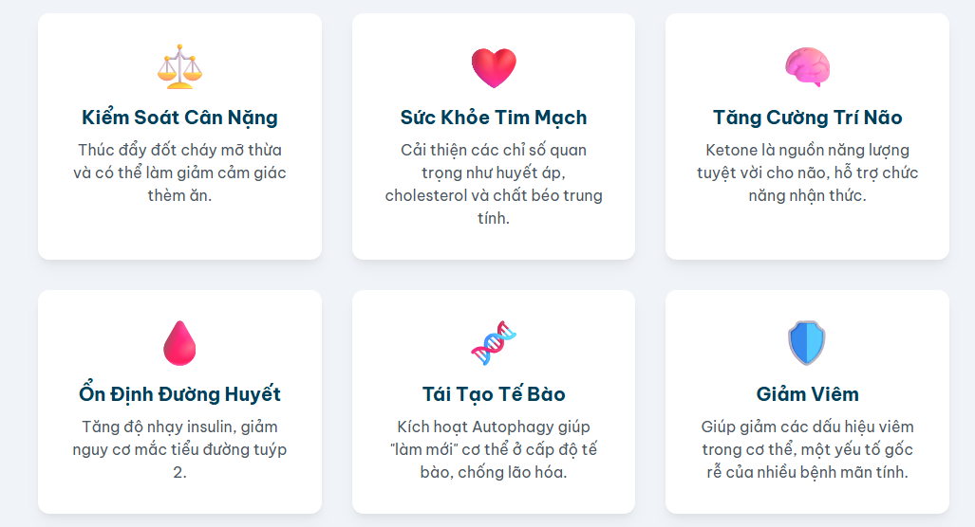Screen dimensions: 975x527
Task: Select the Giảm Viêm heading
Action: click(x=807, y=394)
